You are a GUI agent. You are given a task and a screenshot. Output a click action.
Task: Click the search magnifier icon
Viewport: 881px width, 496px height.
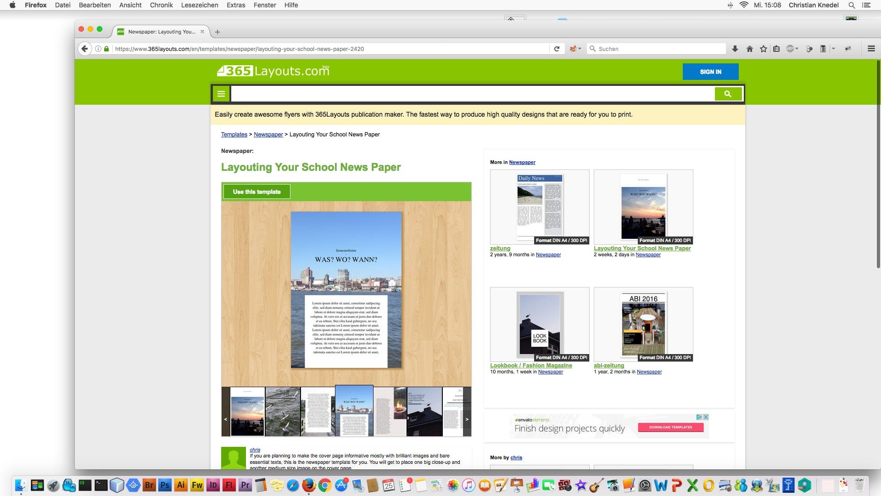(x=728, y=94)
